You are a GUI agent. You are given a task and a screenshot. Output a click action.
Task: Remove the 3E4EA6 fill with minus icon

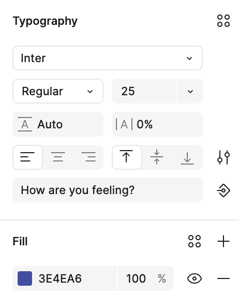tap(223, 278)
